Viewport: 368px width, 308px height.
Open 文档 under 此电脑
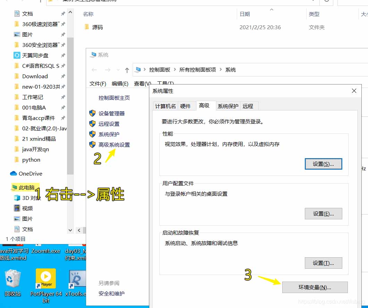24,229
